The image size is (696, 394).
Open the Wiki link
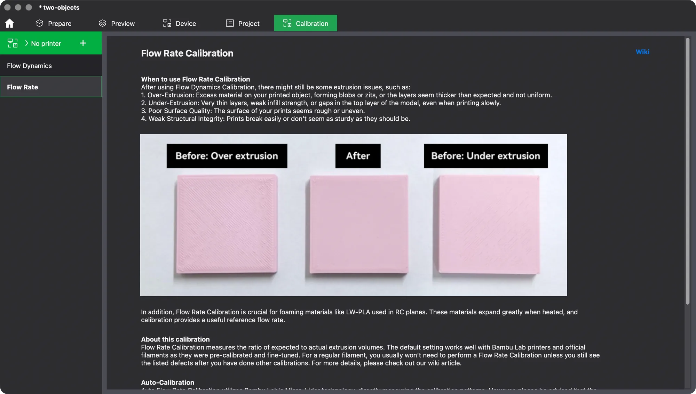(642, 52)
